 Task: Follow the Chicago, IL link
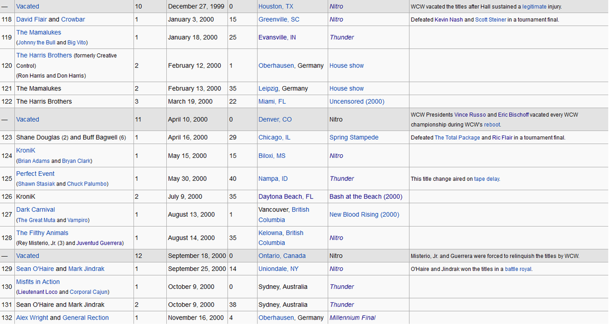tap(274, 137)
